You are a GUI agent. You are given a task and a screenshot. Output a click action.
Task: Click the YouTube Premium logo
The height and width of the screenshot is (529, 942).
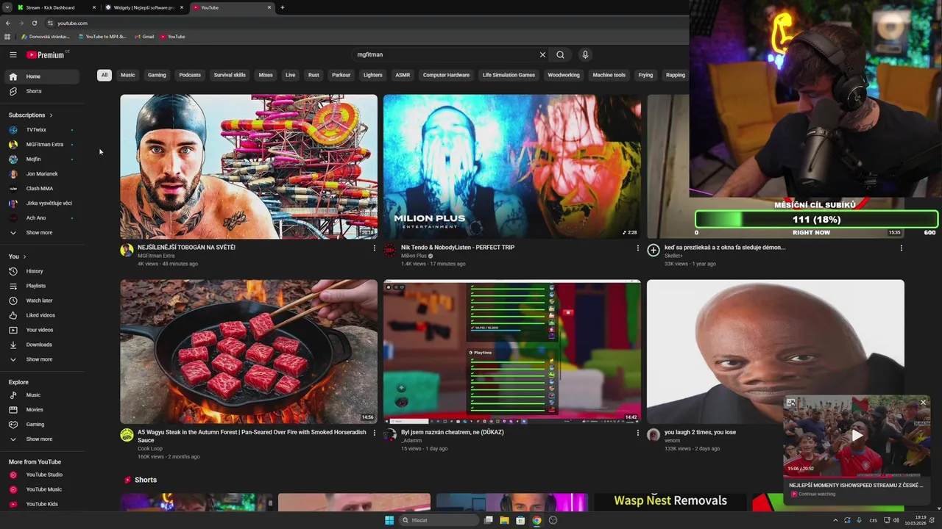46,54
